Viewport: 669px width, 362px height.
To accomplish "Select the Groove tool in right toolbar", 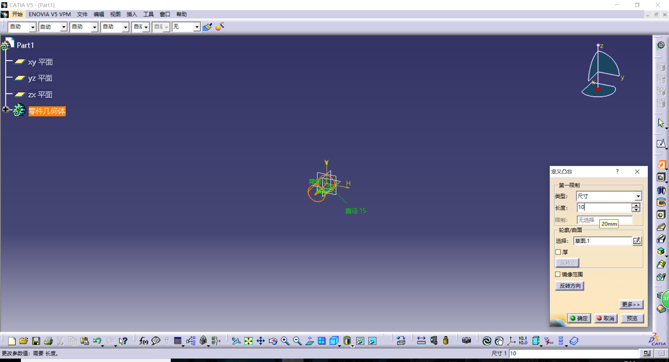I will (661, 202).
